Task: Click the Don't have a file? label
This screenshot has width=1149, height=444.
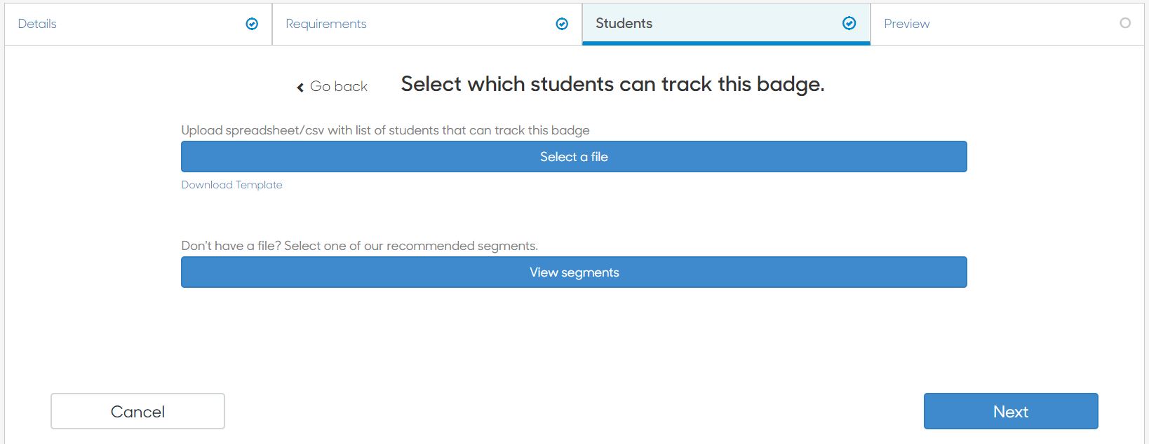Action: click(359, 246)
